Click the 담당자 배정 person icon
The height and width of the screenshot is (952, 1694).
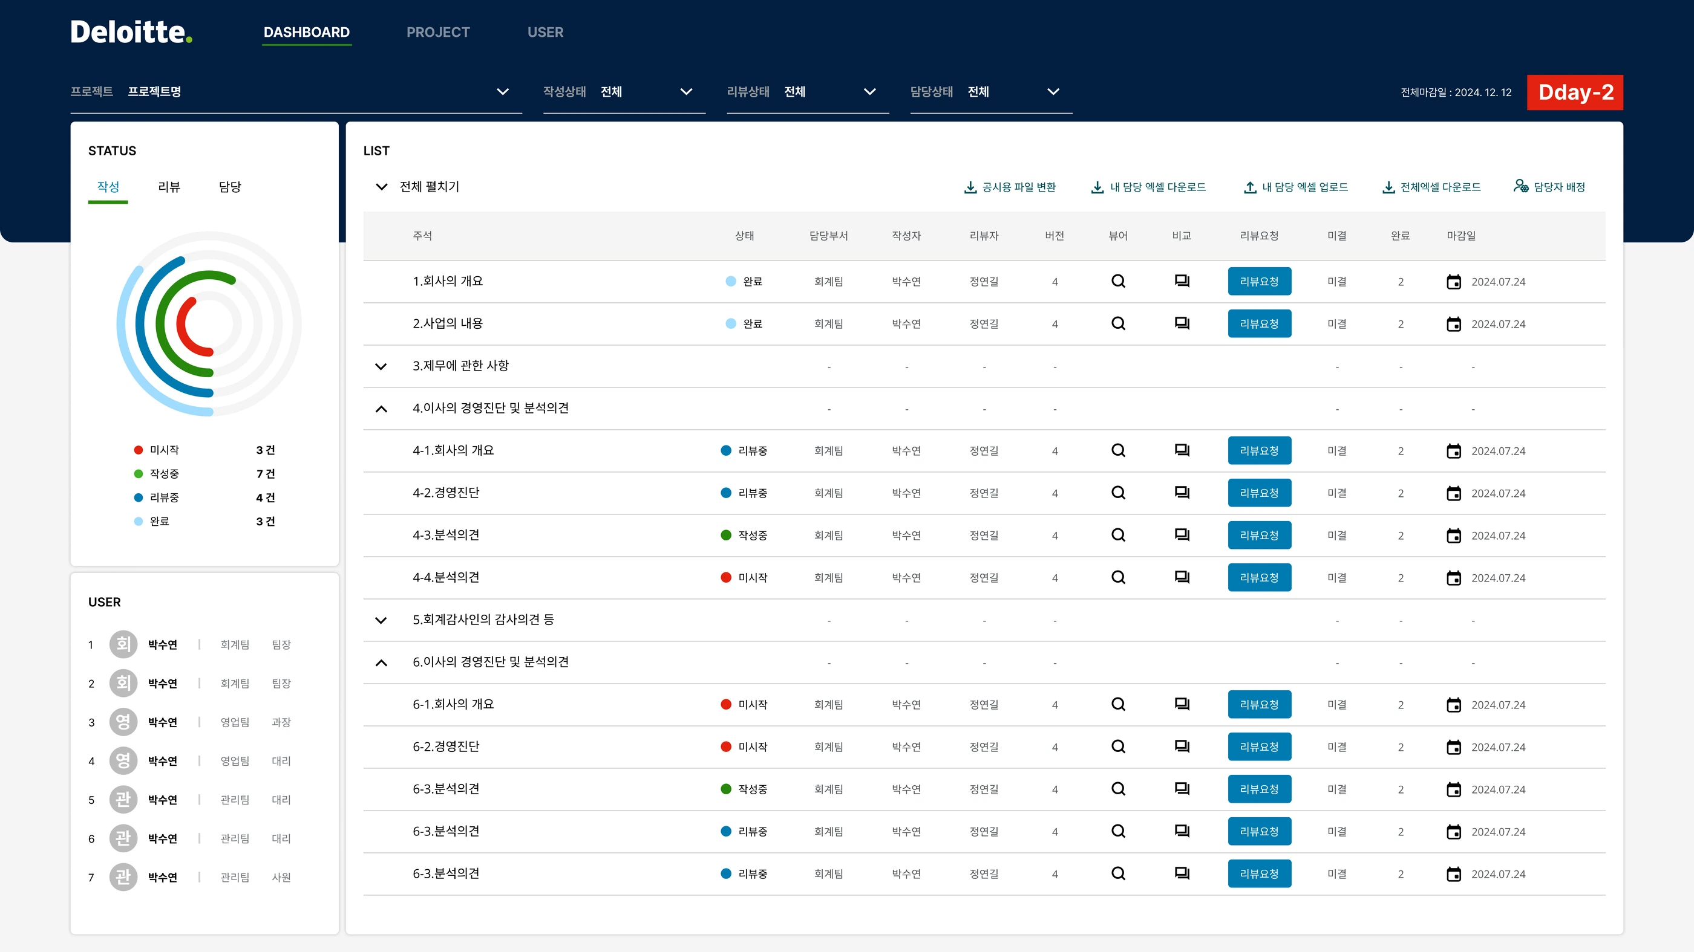coord(1520,187)
